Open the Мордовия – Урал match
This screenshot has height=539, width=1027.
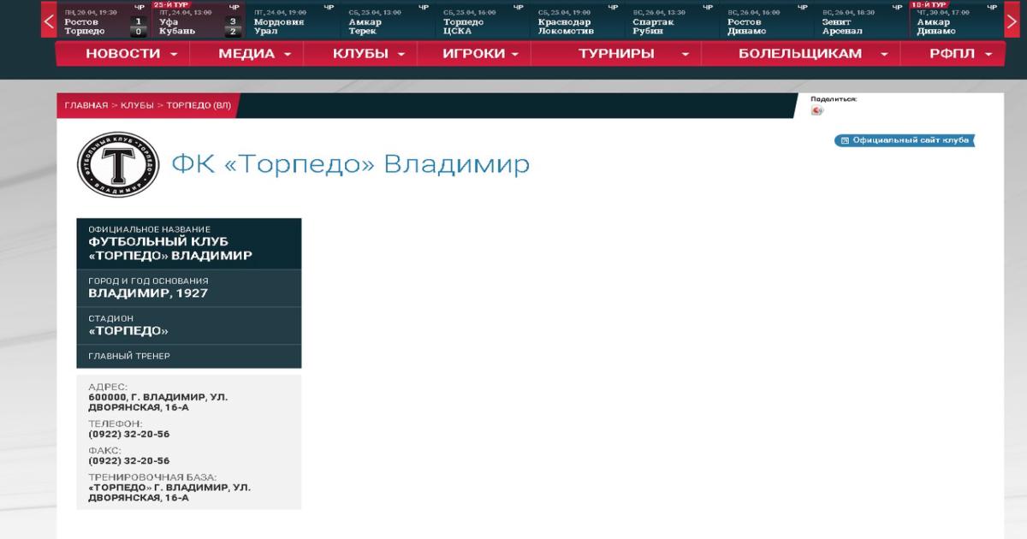click(x=293, y=21)
